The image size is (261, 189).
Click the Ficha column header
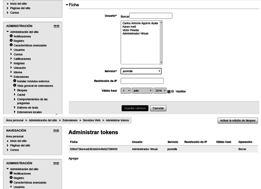coord(74,142)
